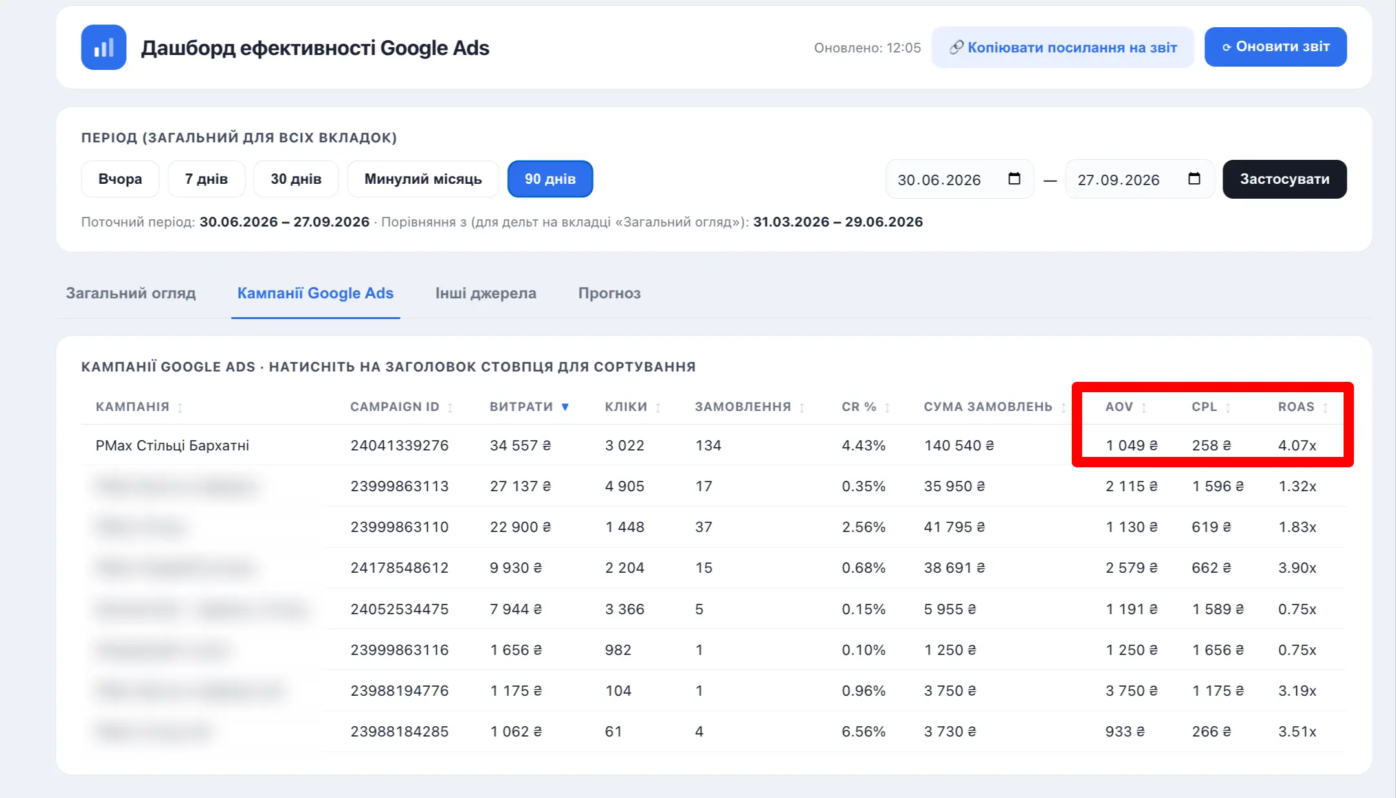Sort table by Сума замовлень column

(995, 406)
